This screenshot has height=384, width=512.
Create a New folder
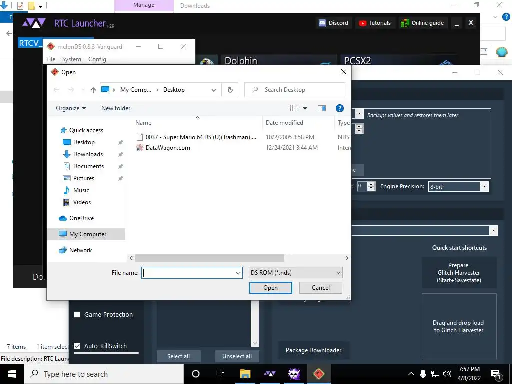click(x=116, y=108)
